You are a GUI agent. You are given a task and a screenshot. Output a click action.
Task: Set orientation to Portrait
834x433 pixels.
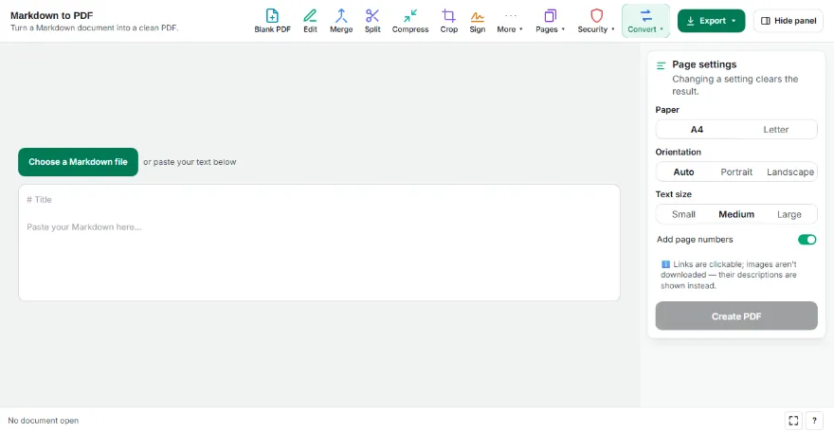point(736,171)
